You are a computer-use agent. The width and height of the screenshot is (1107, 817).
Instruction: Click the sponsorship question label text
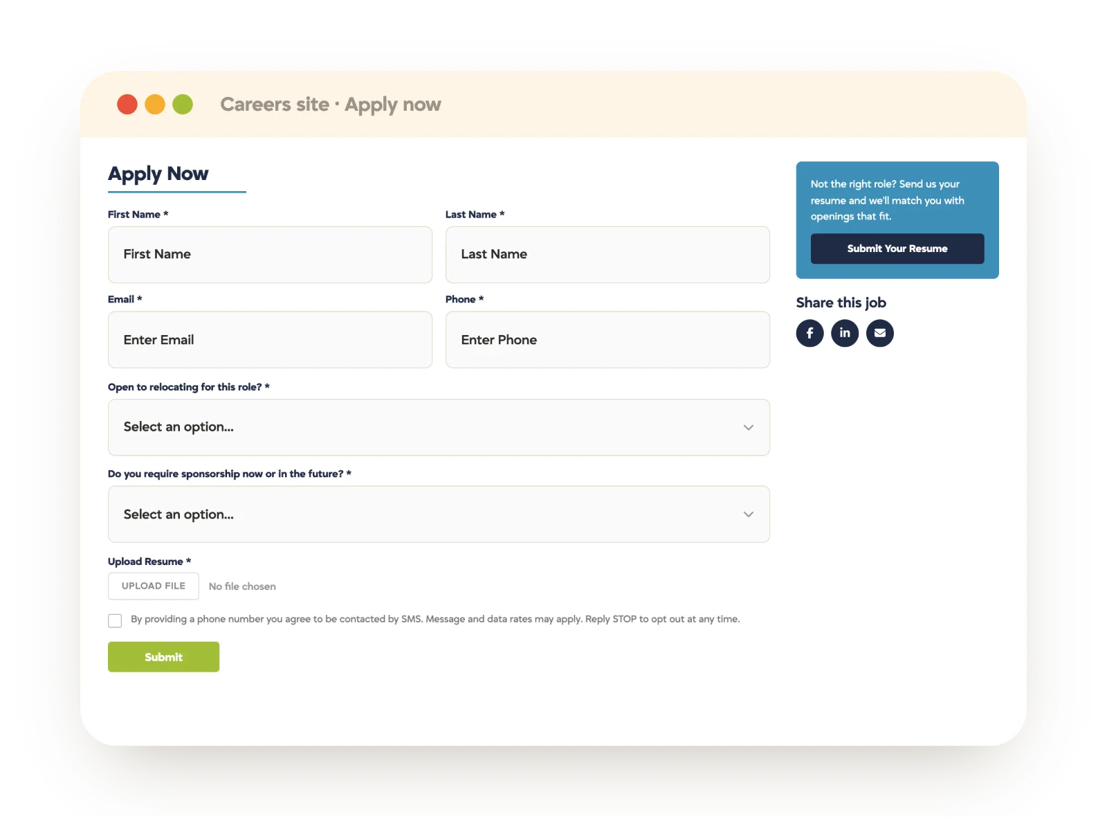230,474
